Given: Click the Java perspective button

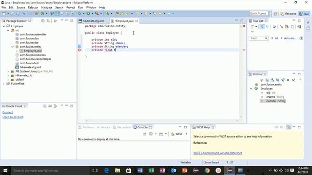Looking at the screenshot, I should tap(304, 14).
